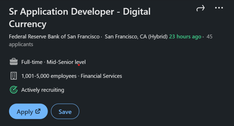Click the Financial Services industry label

point(101,76)
